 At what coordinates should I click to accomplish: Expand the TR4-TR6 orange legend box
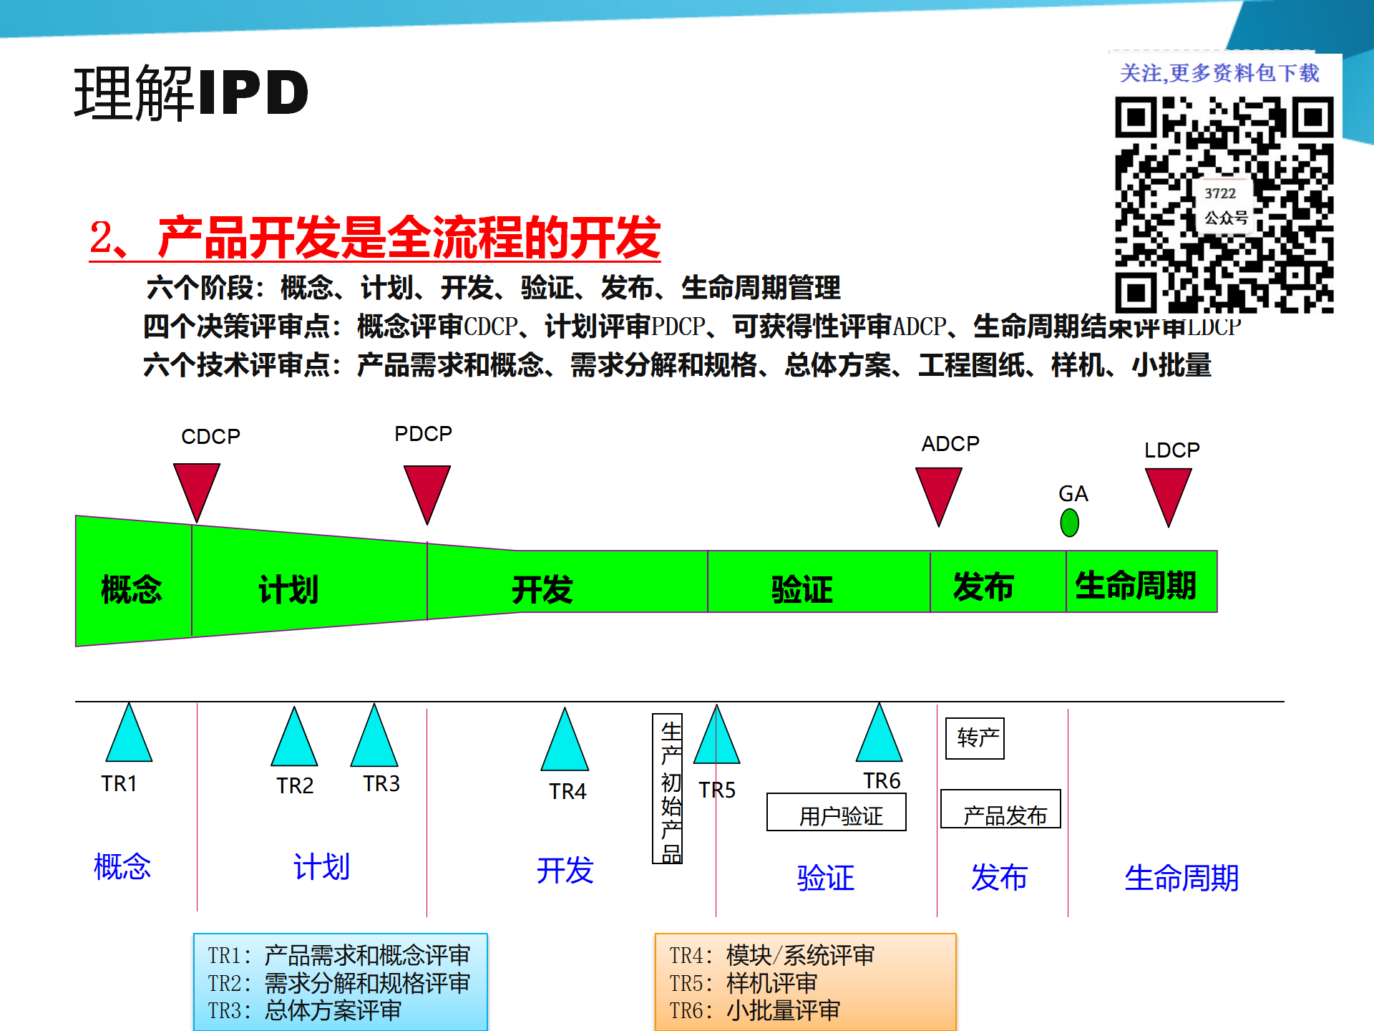[805, 984]
